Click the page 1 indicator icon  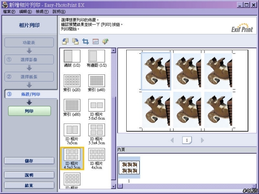[187, 140]
